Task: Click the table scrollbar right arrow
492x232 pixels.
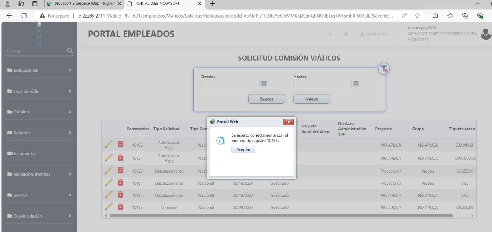Action: pyautogui.click(x=472, y=216)
